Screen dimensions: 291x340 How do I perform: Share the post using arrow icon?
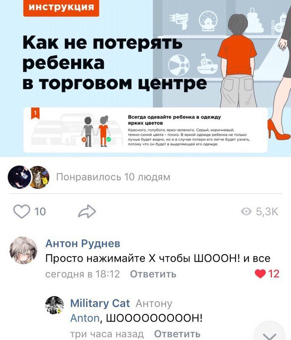(x=87, y=211)
